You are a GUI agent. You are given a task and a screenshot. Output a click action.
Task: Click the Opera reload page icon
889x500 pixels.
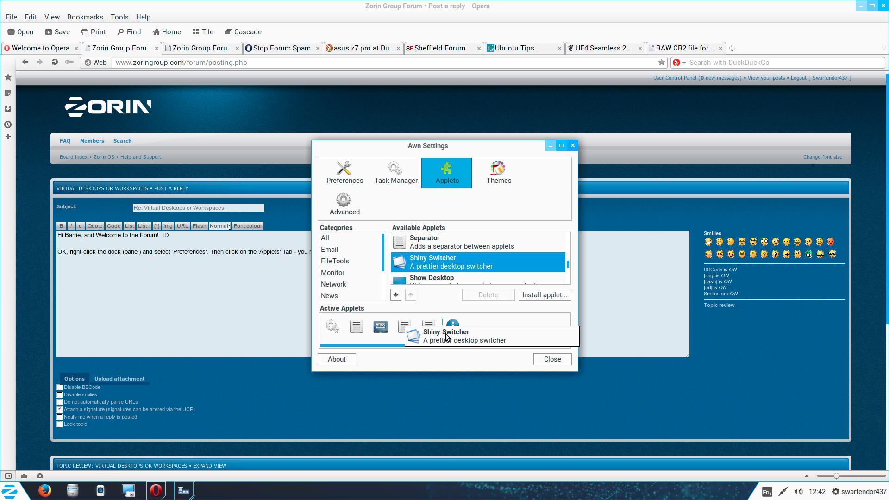tap(55, 62)
